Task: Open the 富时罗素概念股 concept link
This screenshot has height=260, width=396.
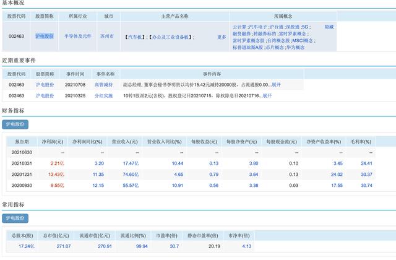Action: (249, 40)
